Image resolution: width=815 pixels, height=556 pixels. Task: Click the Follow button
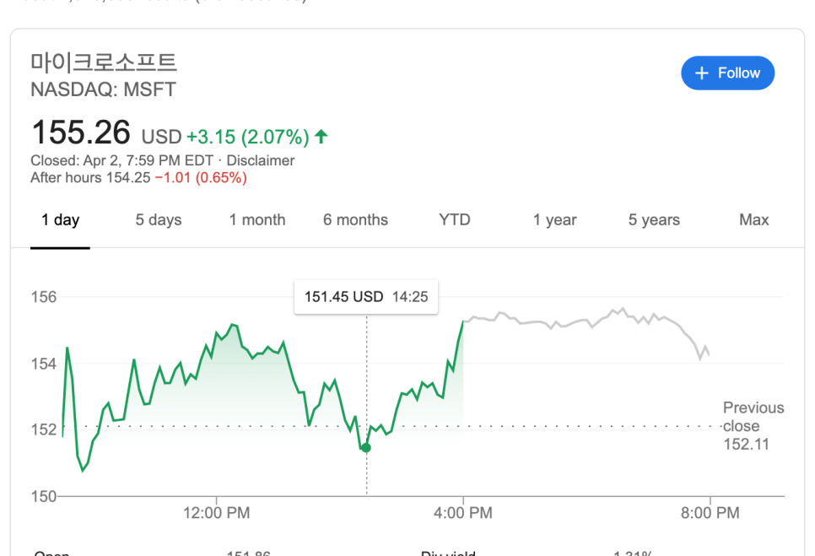(727, 73)
